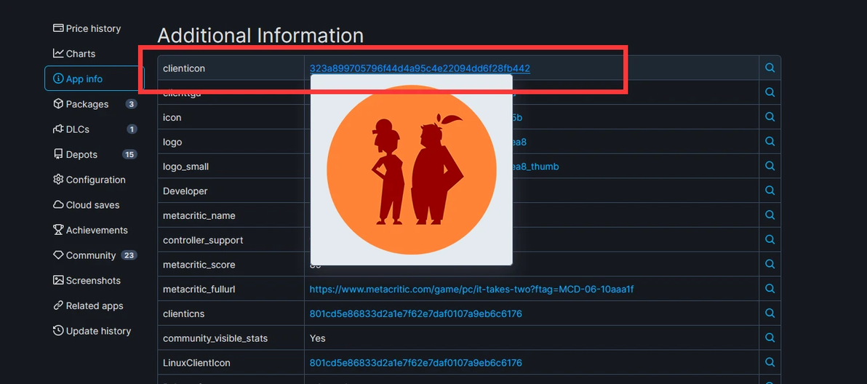Open the Configuration section
867x384 pixels.
click(89, 180)
